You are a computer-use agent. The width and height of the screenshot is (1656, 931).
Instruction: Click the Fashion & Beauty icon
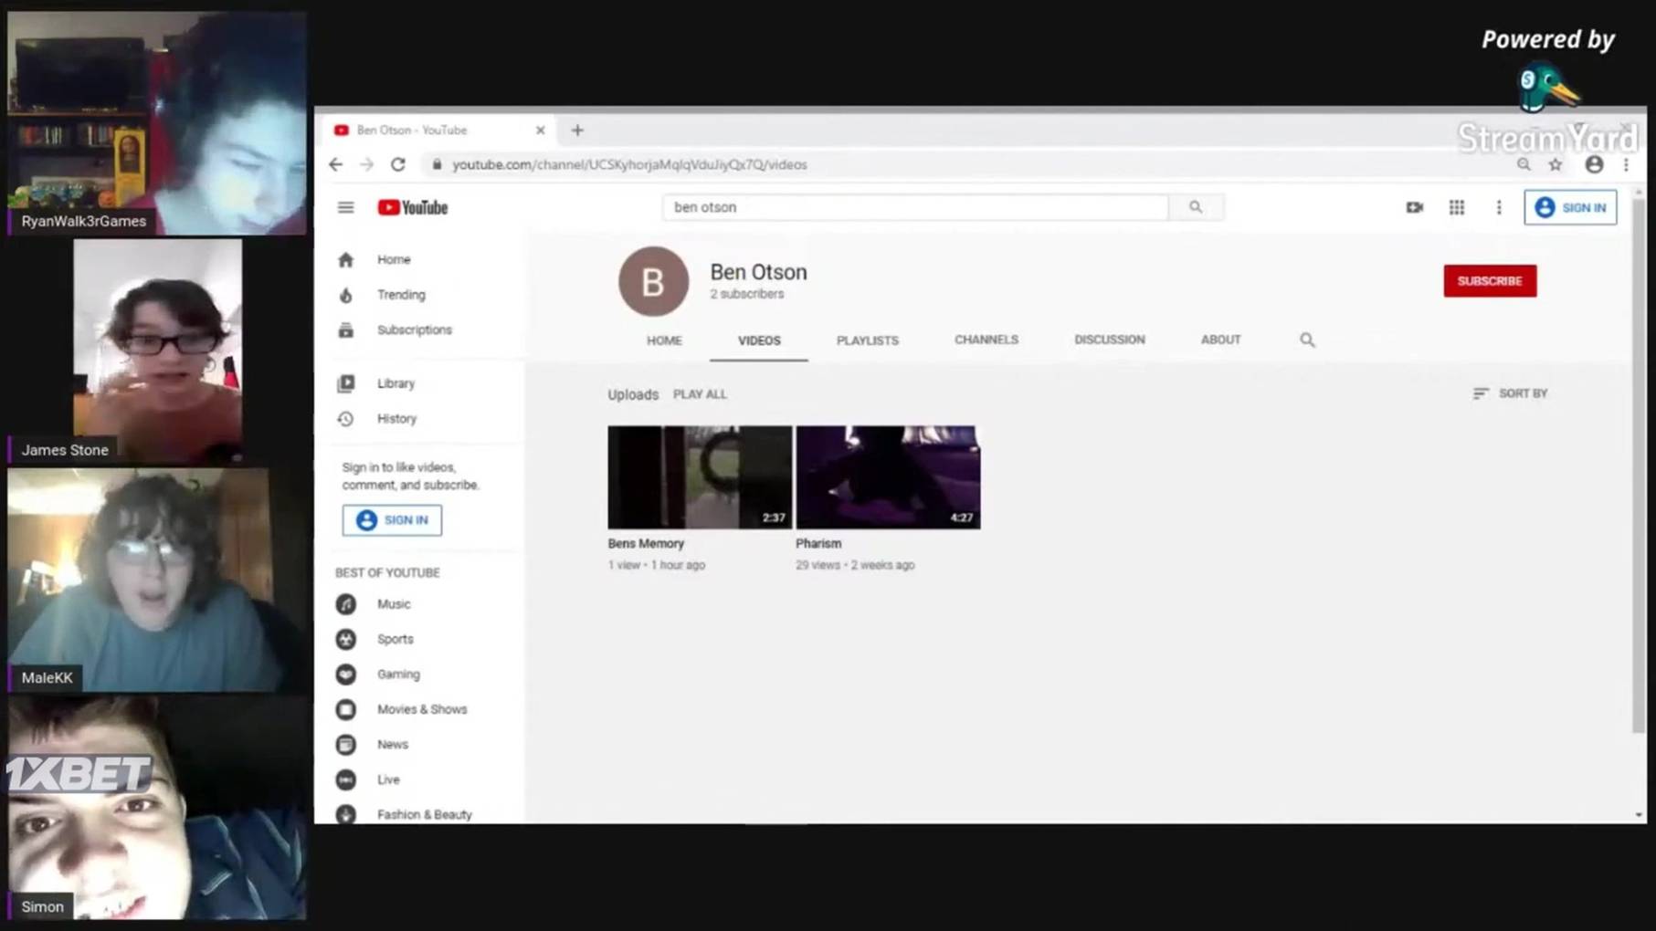pyautogui.click(x=345, y=814)
